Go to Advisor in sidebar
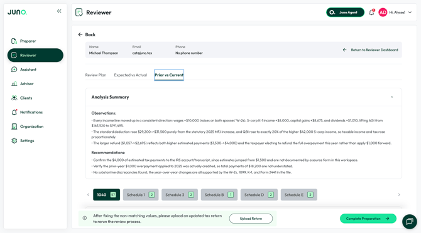 35,84
